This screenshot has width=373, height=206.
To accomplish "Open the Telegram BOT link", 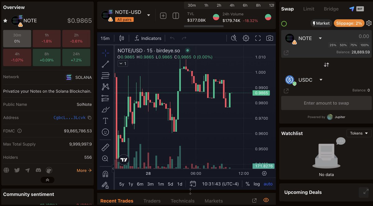I will pyautogui.click(x=356, y=9).
